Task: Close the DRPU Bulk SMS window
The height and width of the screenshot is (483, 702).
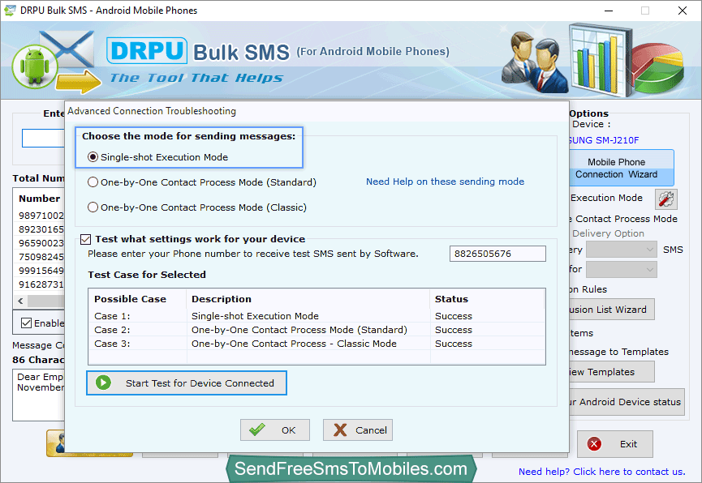Action: pyautogui.click(x=683, y=11)
